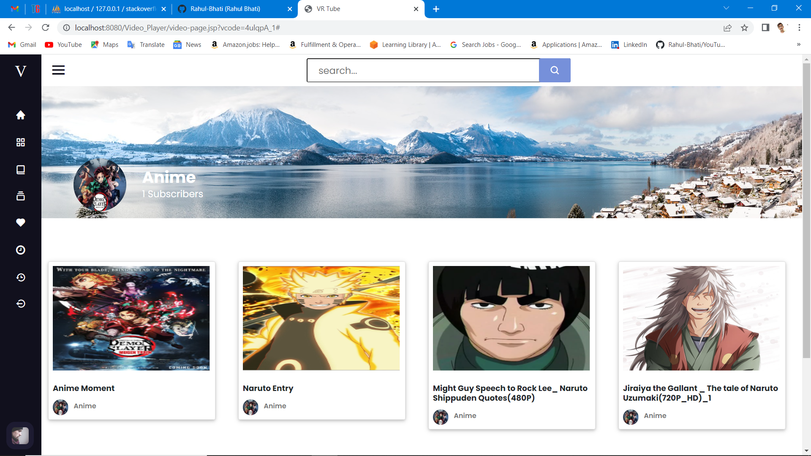Click the search input field
811x456 pixels.
pyautogui.click(x=422, y=71)
